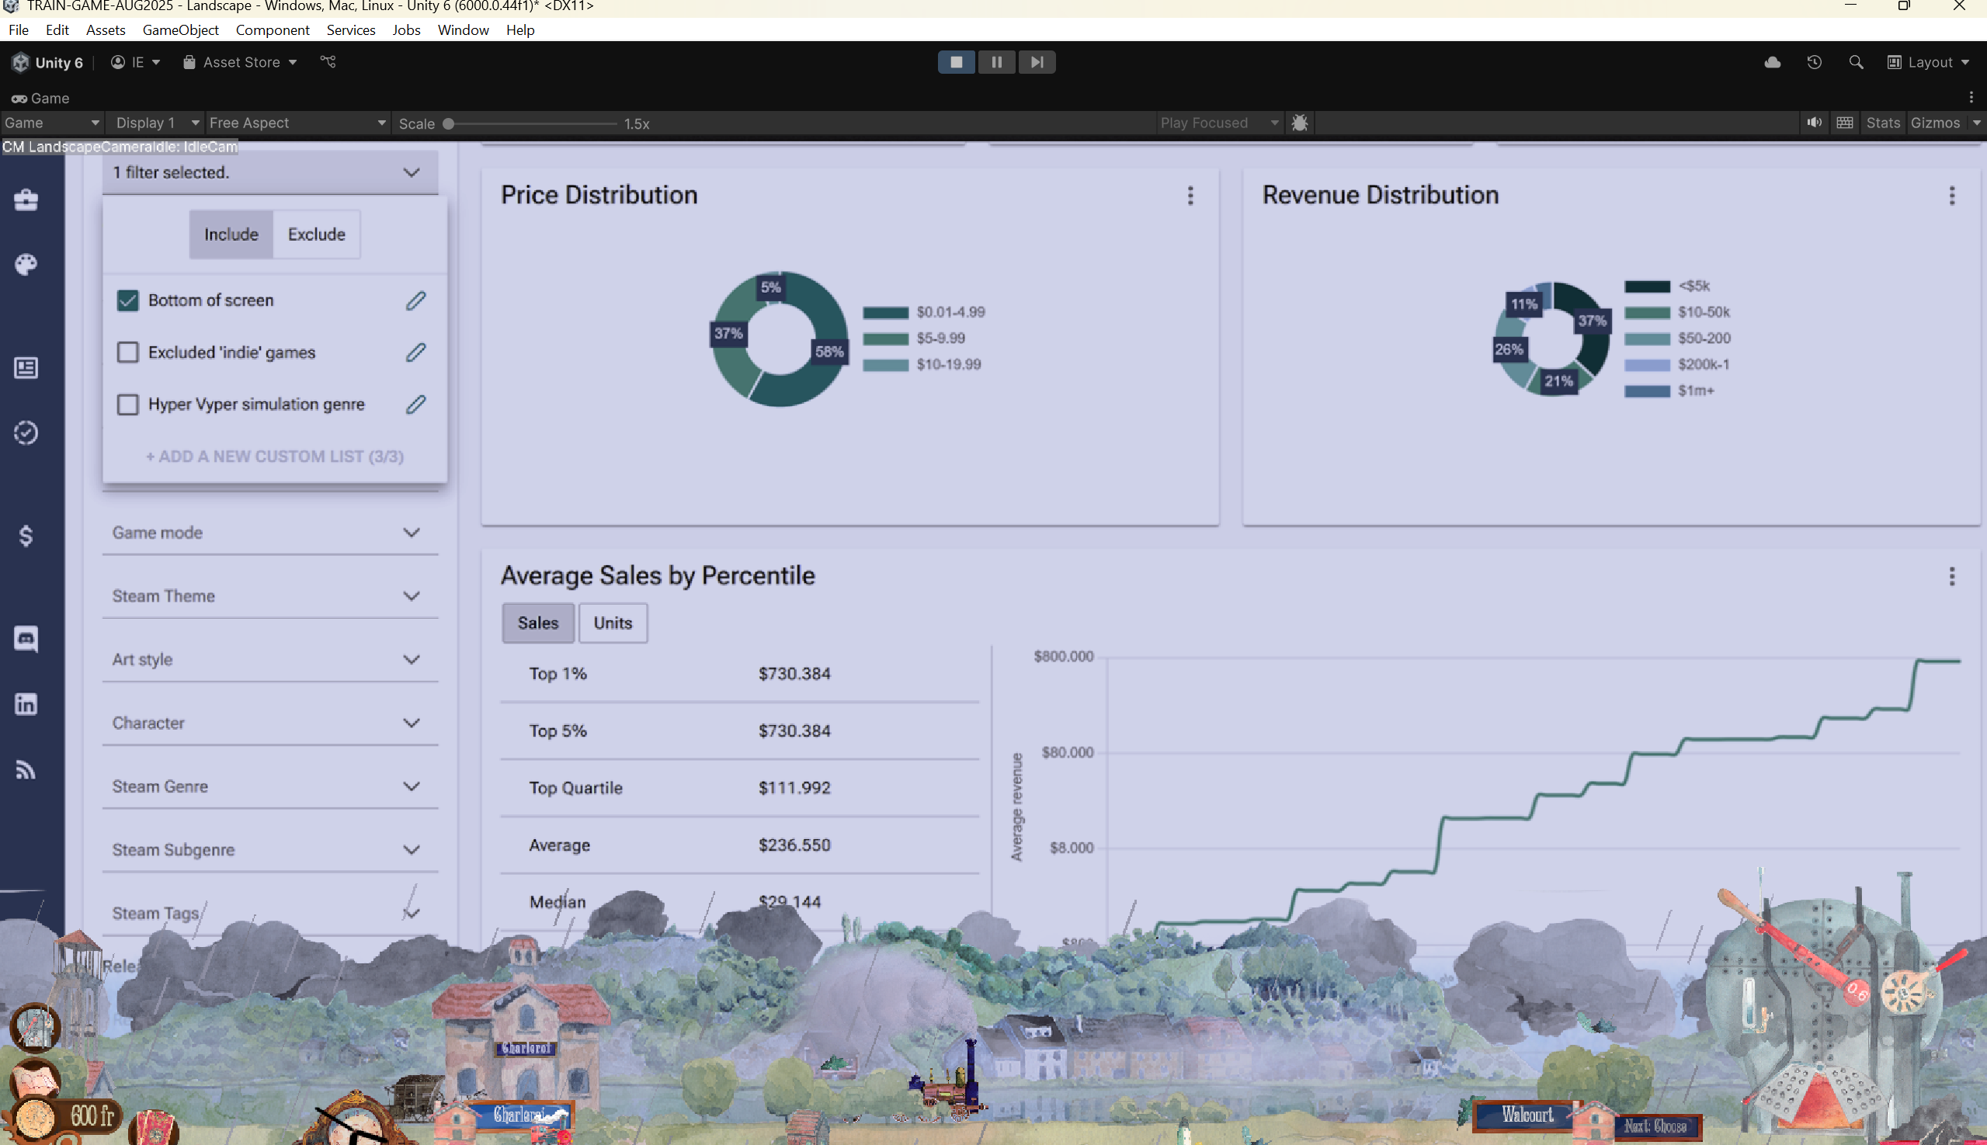Open the Layout dropdown

[x=1928, y=62]
